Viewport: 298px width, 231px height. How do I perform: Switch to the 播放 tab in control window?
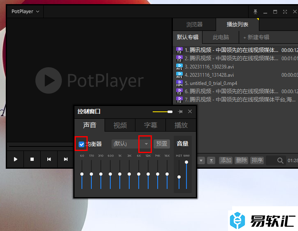pos(181,125)
